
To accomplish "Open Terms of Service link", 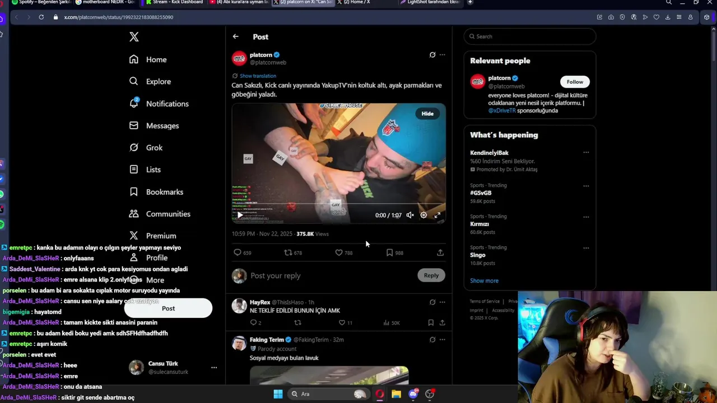I will point(485,301).
